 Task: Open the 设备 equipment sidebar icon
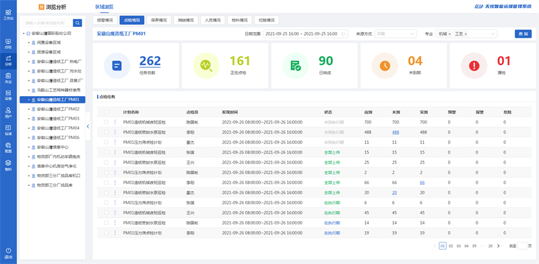point(8,95)
